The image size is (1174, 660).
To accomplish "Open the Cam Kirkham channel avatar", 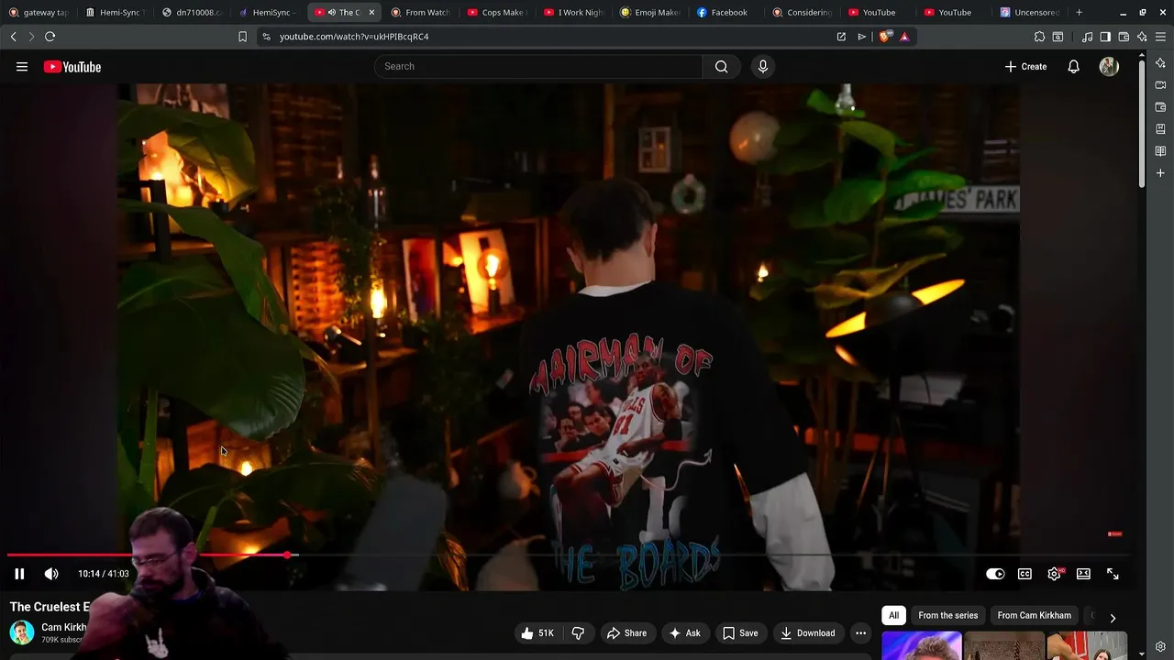I will [x=22, y=632].
